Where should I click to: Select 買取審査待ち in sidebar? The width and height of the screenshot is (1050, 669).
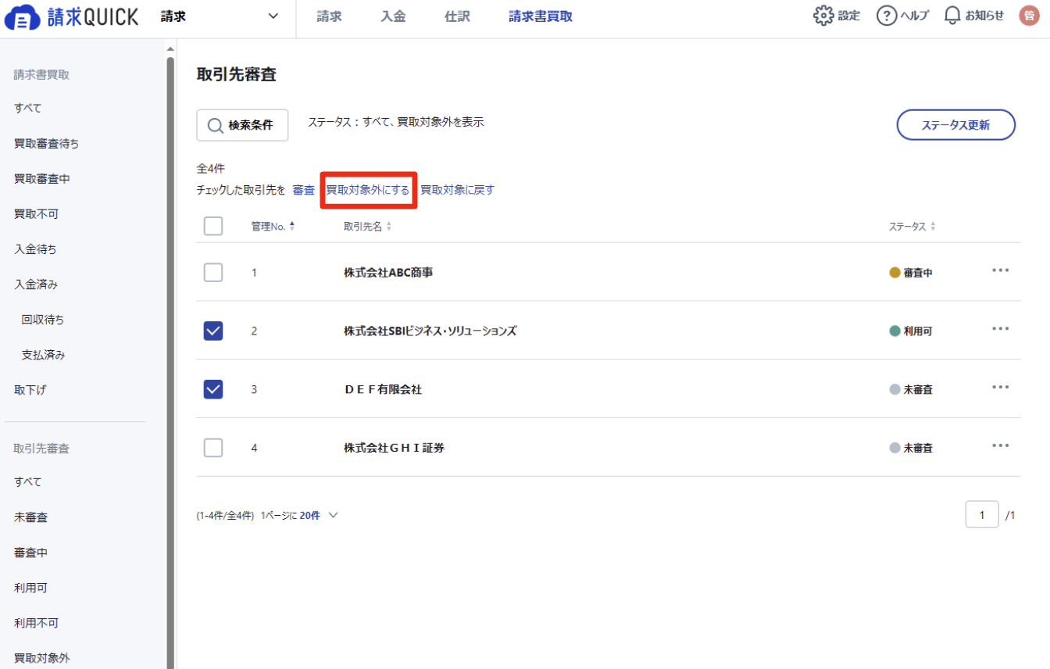pyautogui.click(x=47, y=144)
